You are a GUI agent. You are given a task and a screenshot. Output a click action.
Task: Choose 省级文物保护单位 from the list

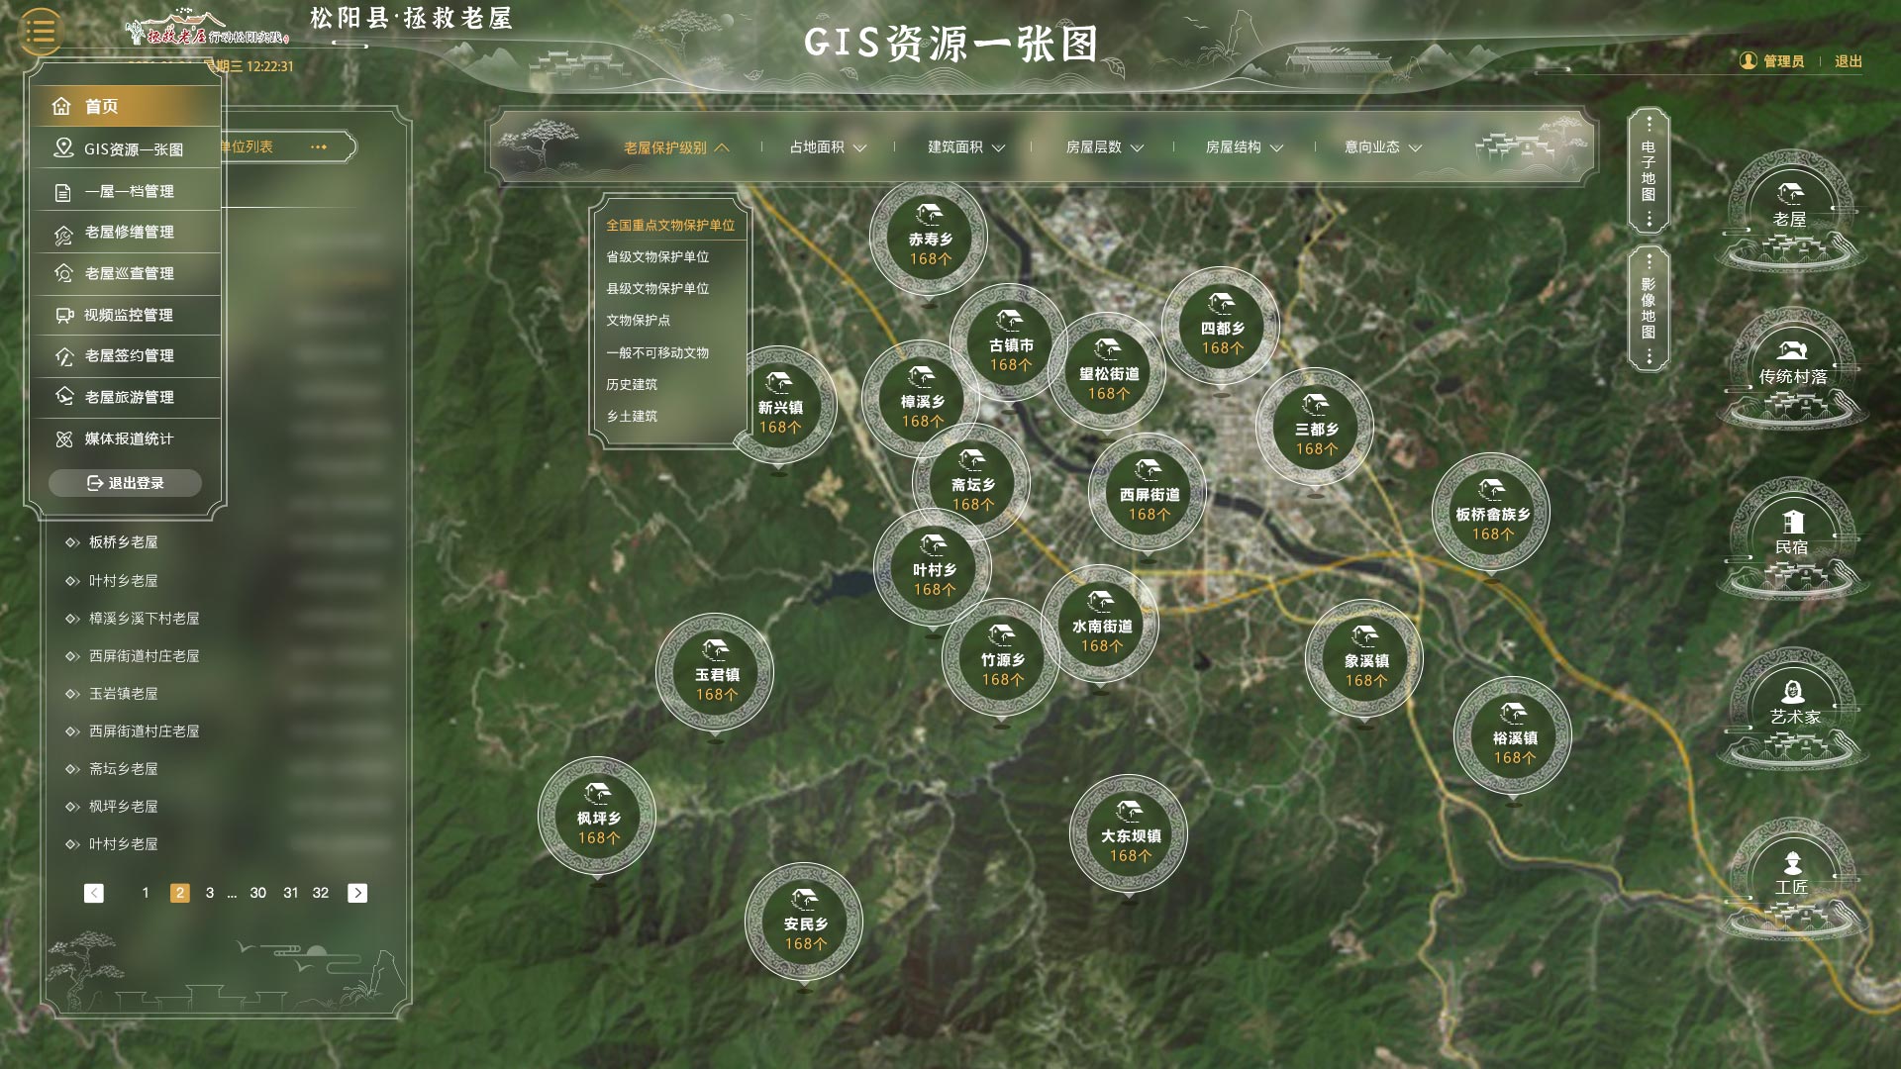[657, 257]
